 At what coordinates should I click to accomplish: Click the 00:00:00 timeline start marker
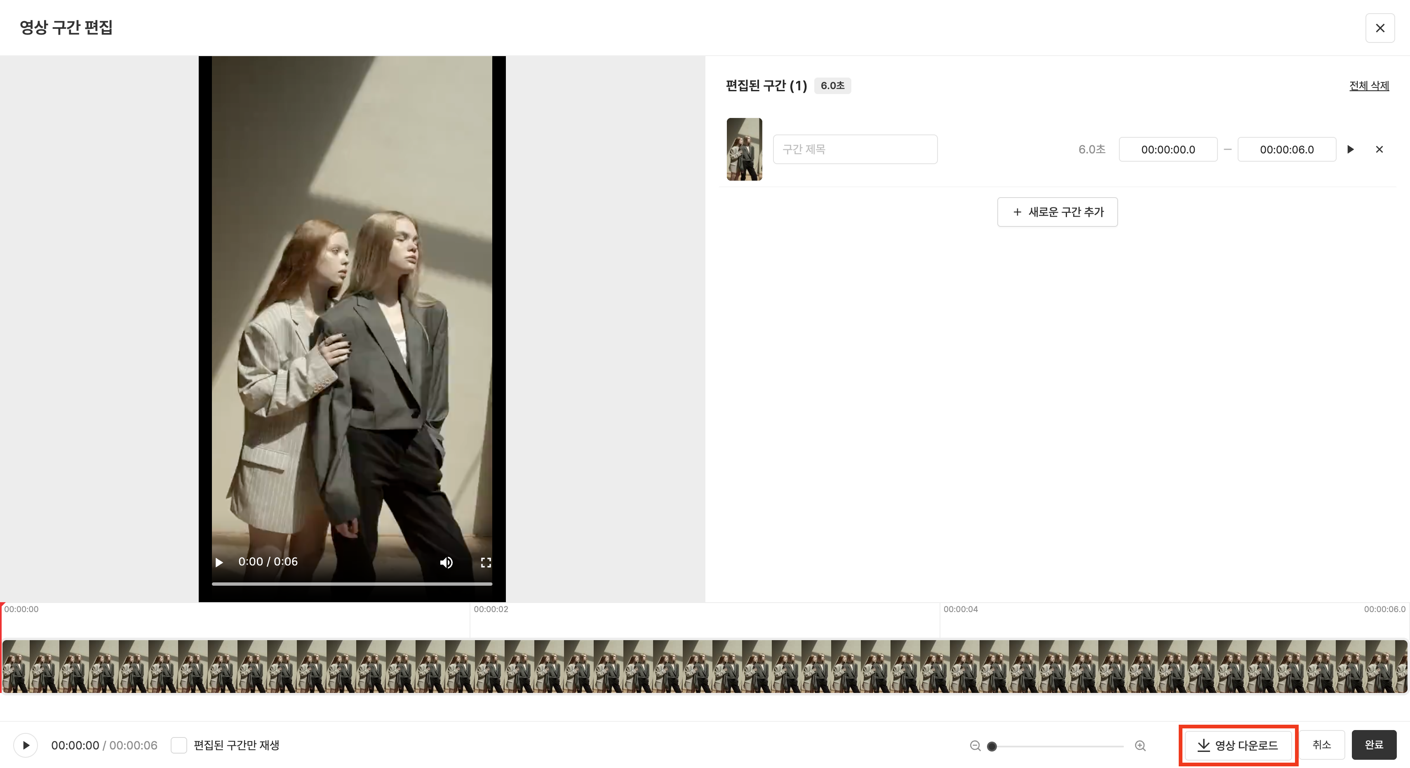tap(21, 609)
